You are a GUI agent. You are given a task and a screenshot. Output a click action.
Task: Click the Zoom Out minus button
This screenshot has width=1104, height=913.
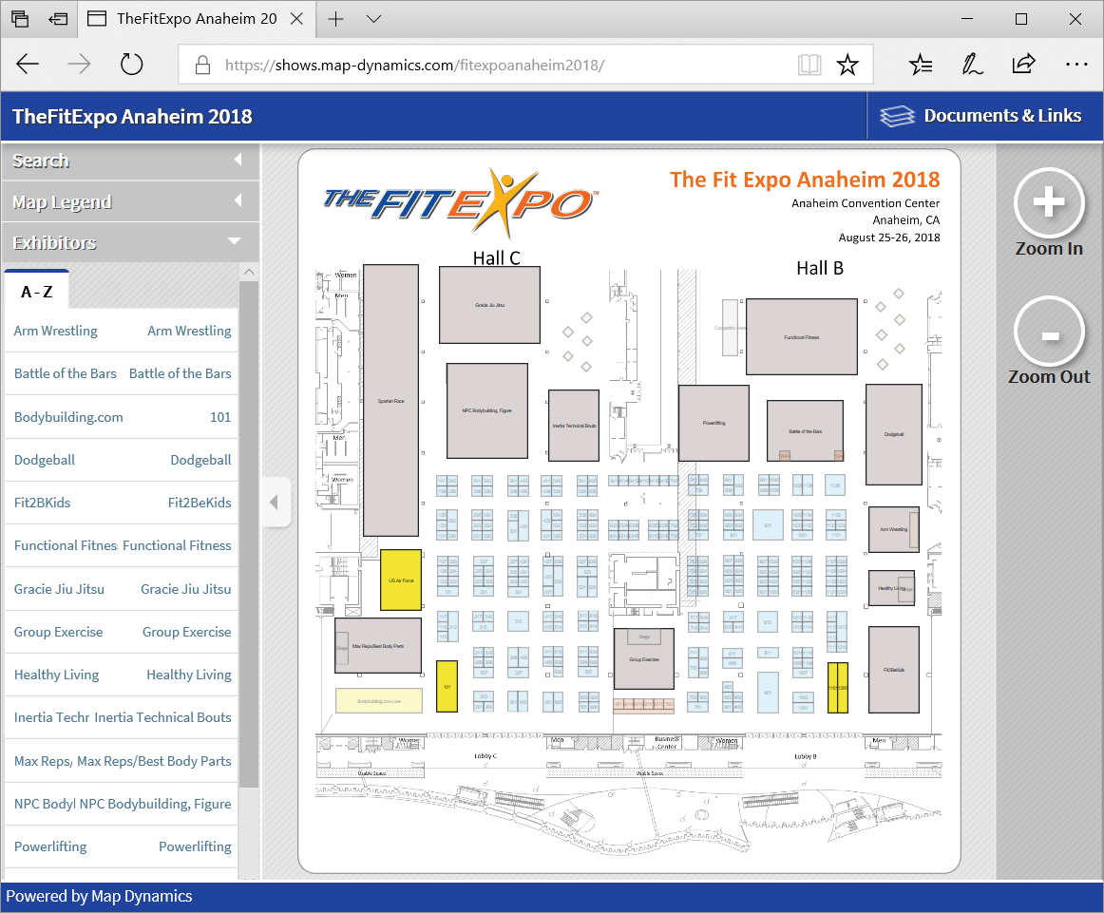point(1049,333)
